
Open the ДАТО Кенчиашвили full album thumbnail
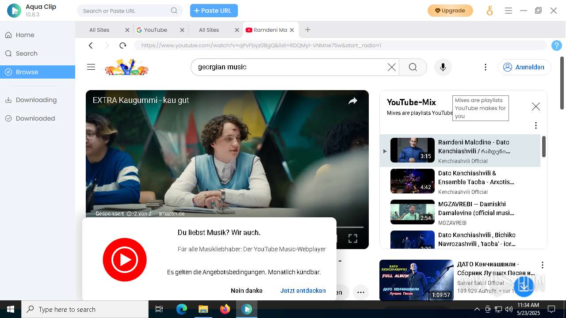click(417, 280)
